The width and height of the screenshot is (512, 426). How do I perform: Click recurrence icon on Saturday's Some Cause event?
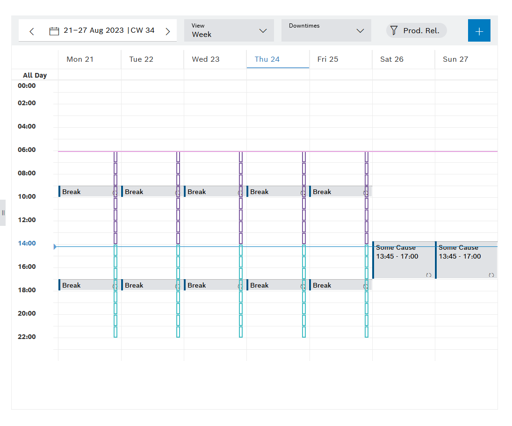(x=428, y=275)
